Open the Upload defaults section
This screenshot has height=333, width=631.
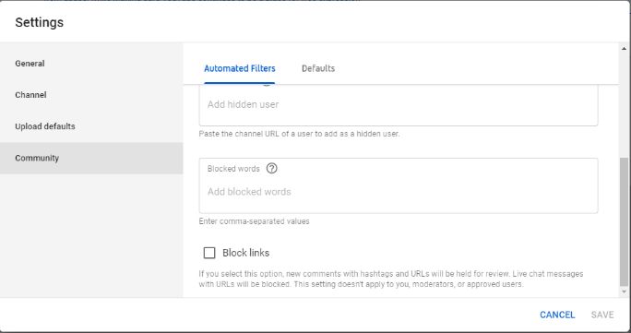click(x=91, y=126)
